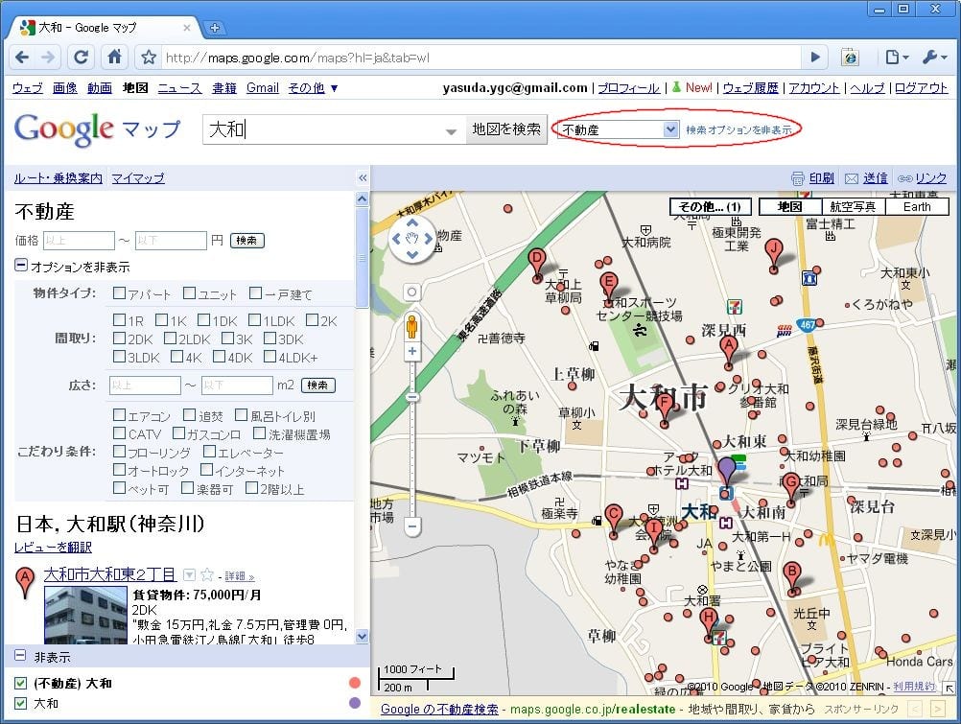Switch to Earth map view
The height and width of the screenshot is (724, 961).
(916, 206)
